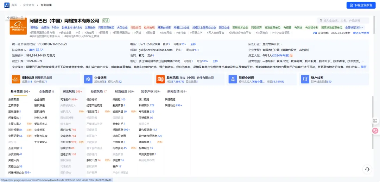
Task: Open 股东信息 3 item
Action: (14, 112)
